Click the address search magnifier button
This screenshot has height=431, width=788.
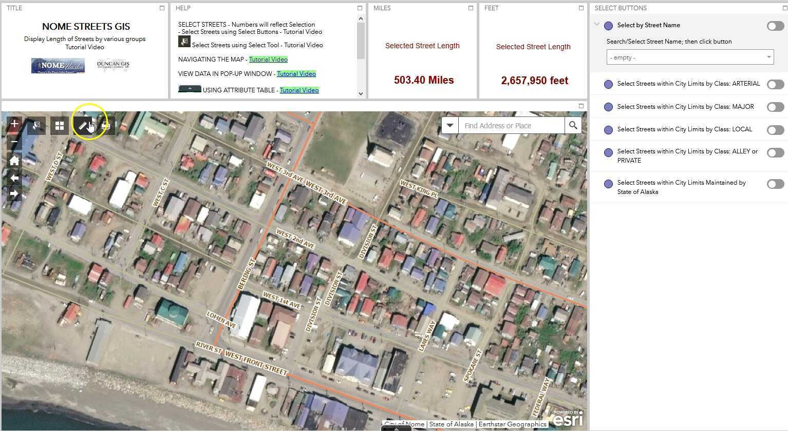pos(573,126)
